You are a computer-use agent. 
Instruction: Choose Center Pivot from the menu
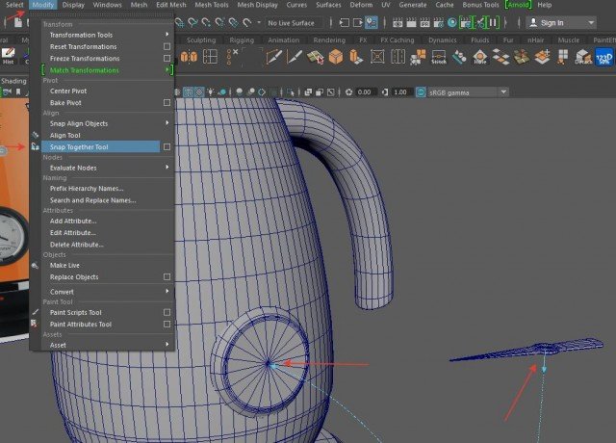pos(69,91)
